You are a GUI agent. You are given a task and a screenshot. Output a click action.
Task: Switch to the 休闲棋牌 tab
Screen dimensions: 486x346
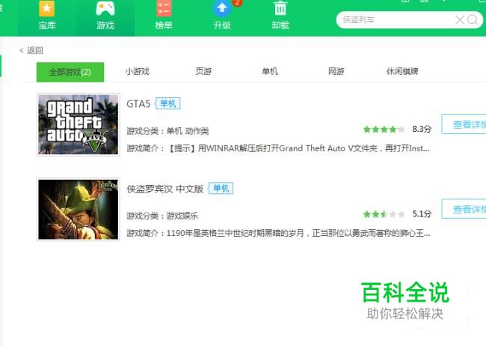[x=402, y=71]
